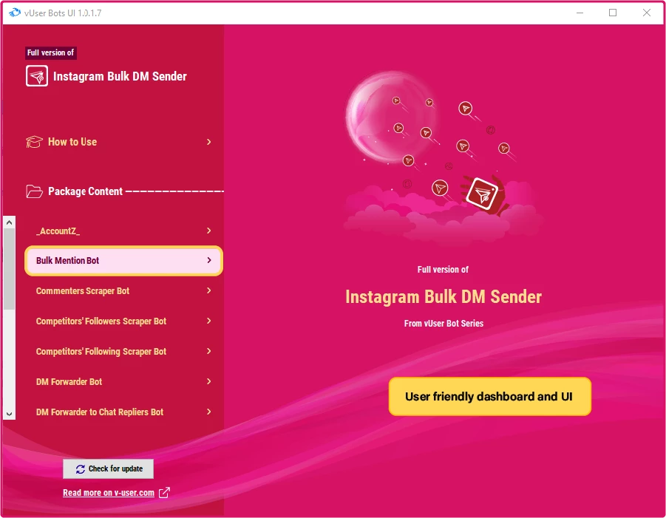Expand DM Forwarder to Chat Repliers Bot chevron

point(209,412)
